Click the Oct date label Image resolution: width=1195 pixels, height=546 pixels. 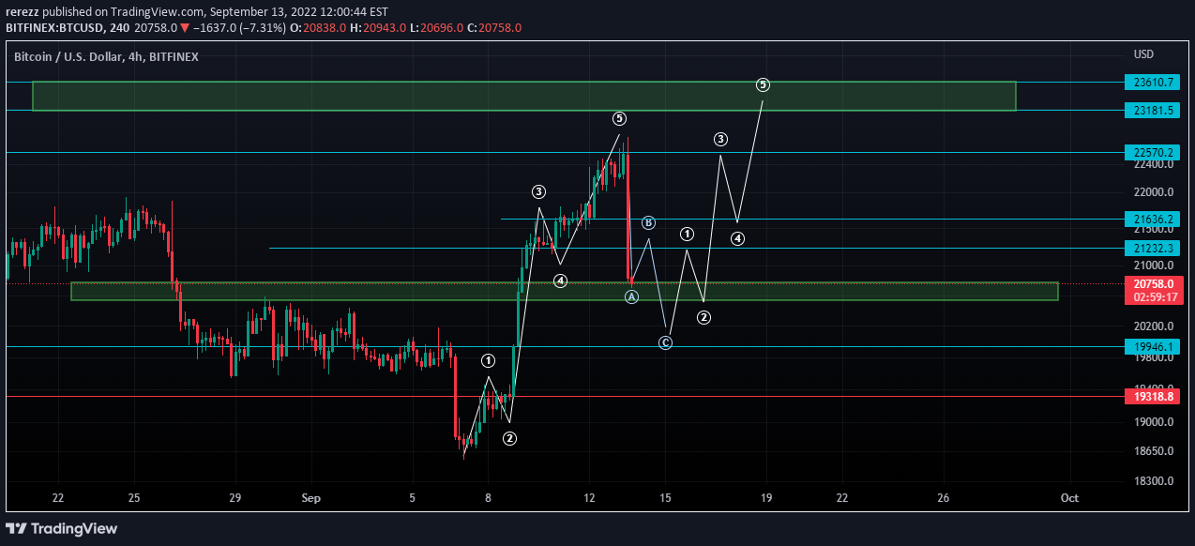tap(1069, 498)
